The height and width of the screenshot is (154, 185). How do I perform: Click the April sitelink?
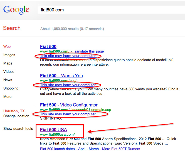pos(82,149)
